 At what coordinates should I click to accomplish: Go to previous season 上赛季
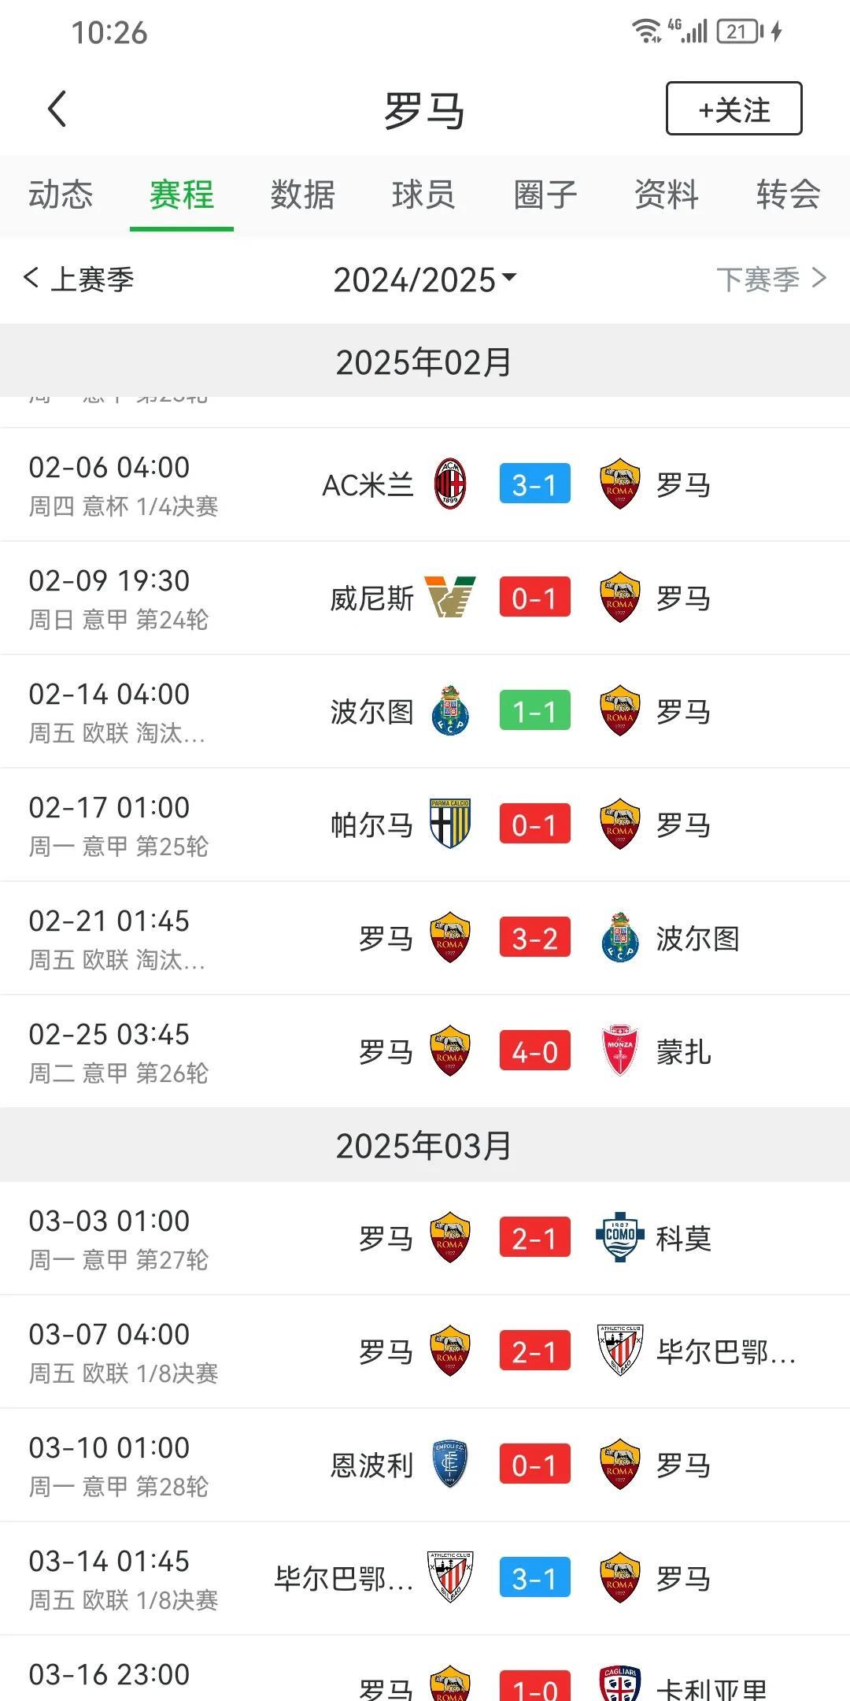click(x=79, y=279)
